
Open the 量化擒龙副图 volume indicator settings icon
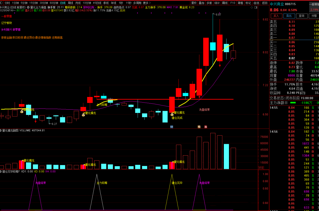pyautogui.click(x=1, y=130)
